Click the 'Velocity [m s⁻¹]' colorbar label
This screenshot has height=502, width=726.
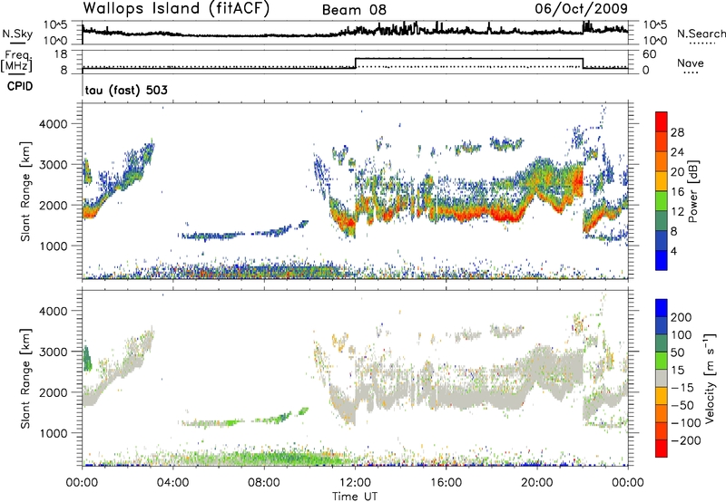[x=711, y=378]
